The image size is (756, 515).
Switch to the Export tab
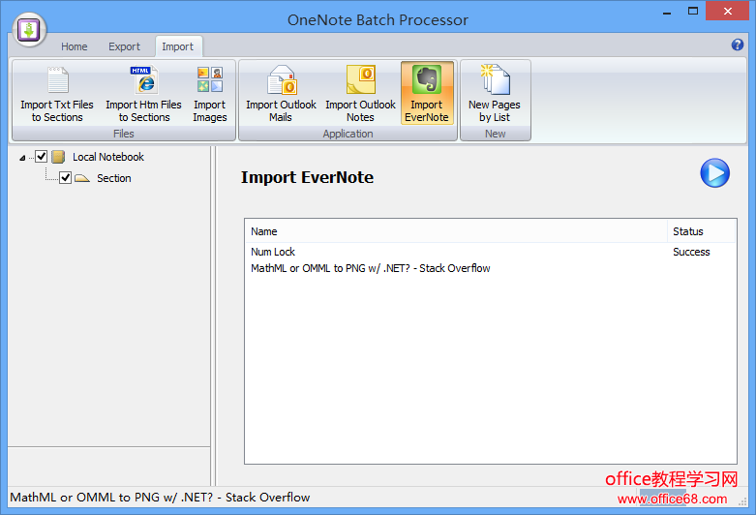coord(125,46)
